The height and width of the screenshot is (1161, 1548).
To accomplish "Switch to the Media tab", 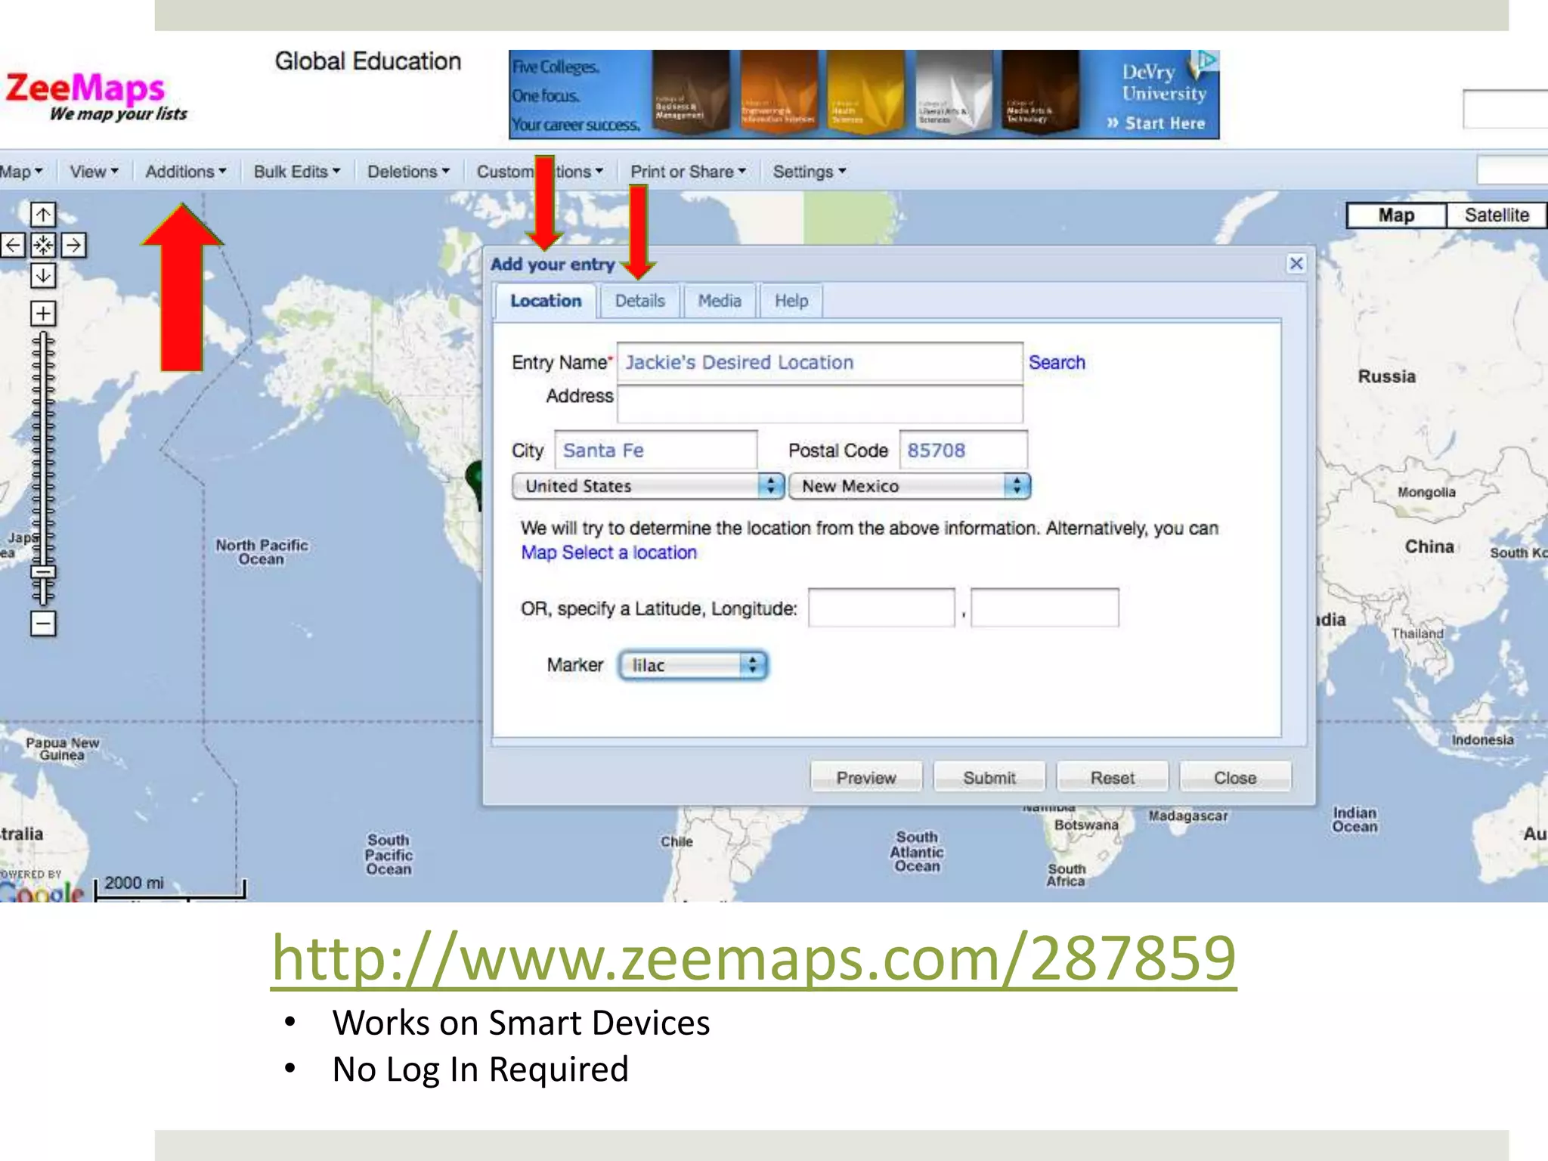I will pyautogui.click(x=720, y=301).
